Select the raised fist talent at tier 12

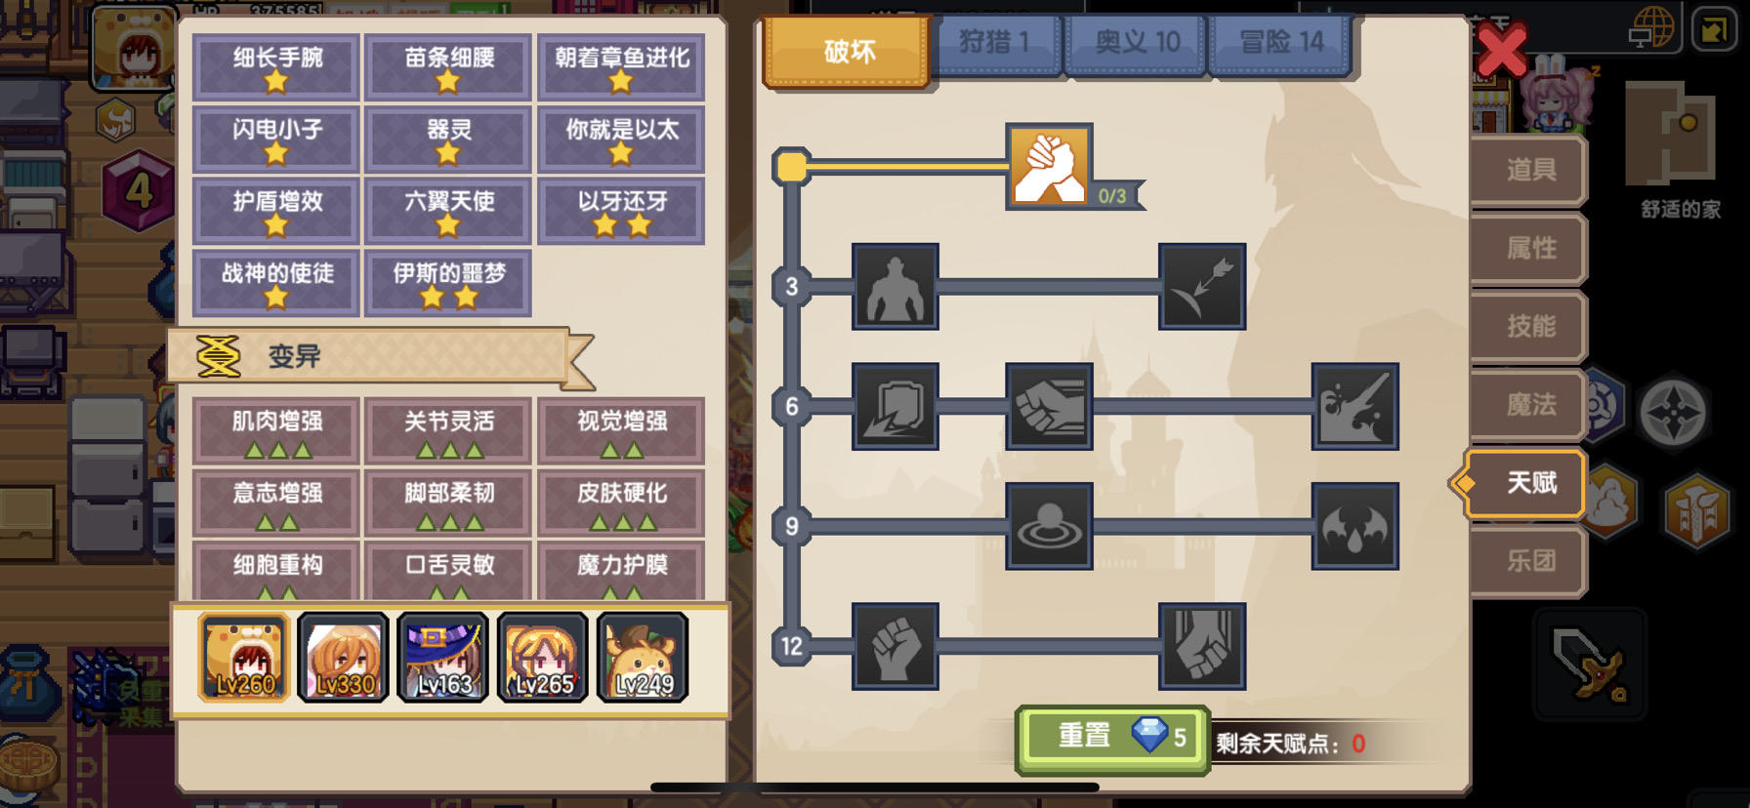(x=896, y=646)
